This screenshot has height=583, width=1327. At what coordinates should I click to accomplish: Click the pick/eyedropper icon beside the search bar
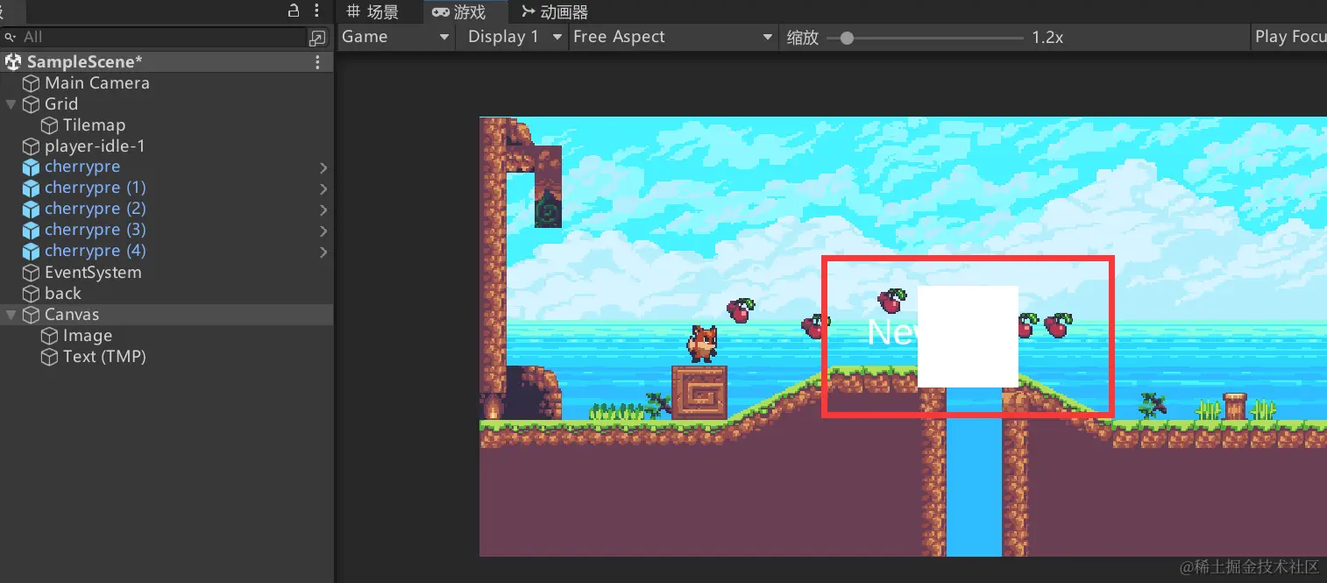[x=317, y=38]
